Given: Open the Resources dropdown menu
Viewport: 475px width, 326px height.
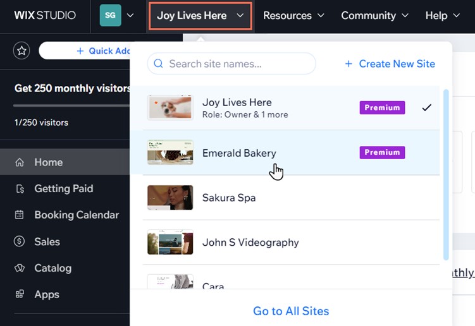Looking at the screenshot, I should point(293,15).
